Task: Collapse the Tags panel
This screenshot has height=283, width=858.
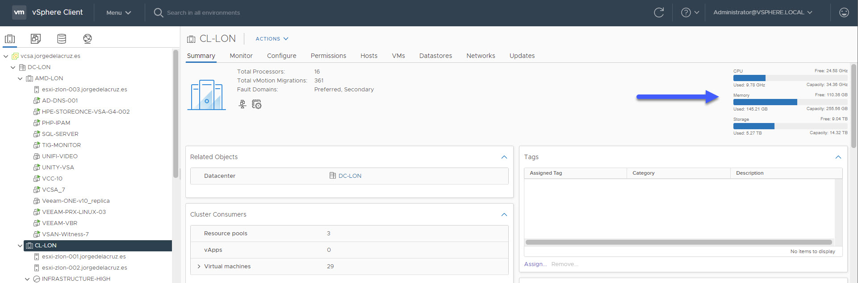Action: [x=838, y=157]
